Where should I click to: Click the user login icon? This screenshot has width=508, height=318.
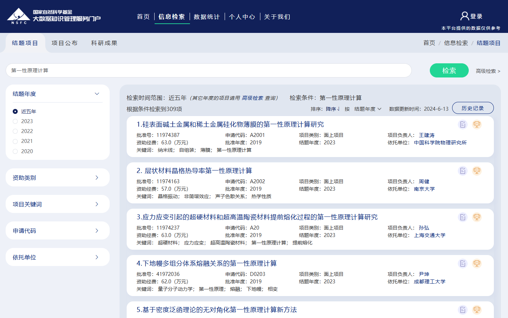(x=464, y=16)
